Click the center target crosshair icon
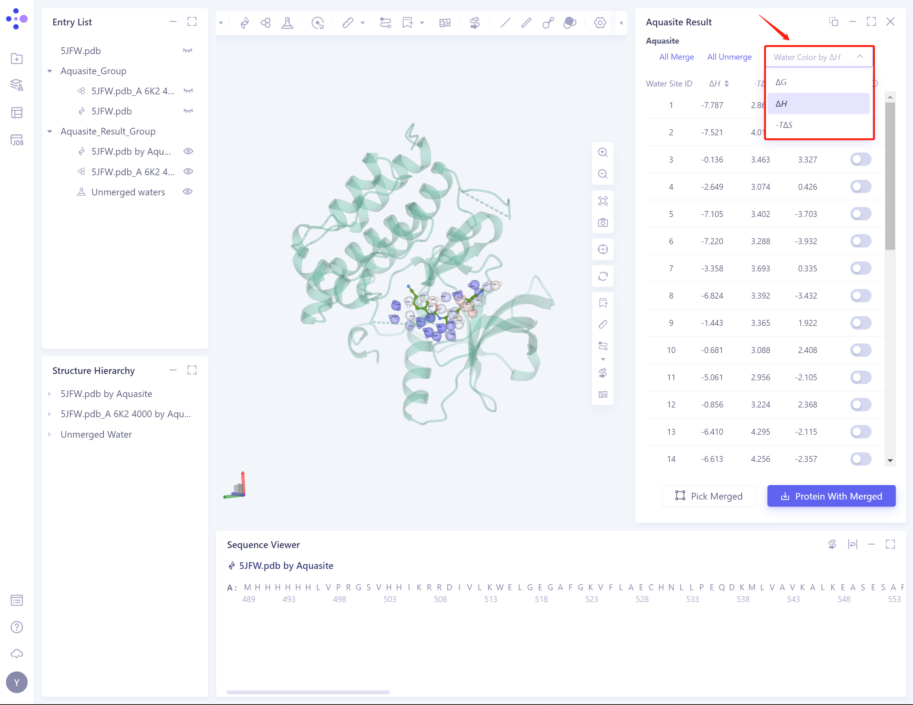Image resolution: width=913 pixels, height=705 pixels. pyautogui.click(x=602, y=249)
